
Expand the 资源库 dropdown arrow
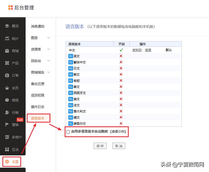pos(48,49)
